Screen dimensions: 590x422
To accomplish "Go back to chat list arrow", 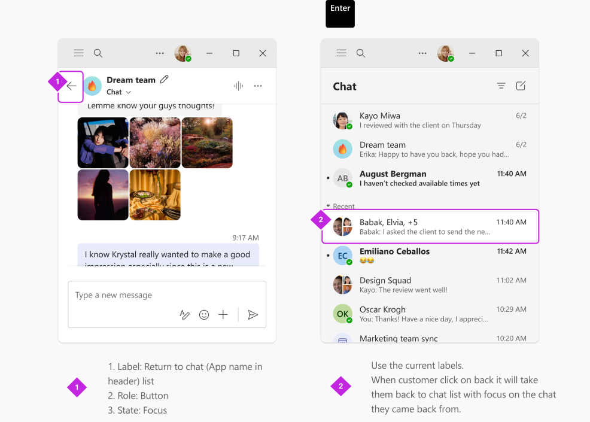I will click(x=71, y=86).
